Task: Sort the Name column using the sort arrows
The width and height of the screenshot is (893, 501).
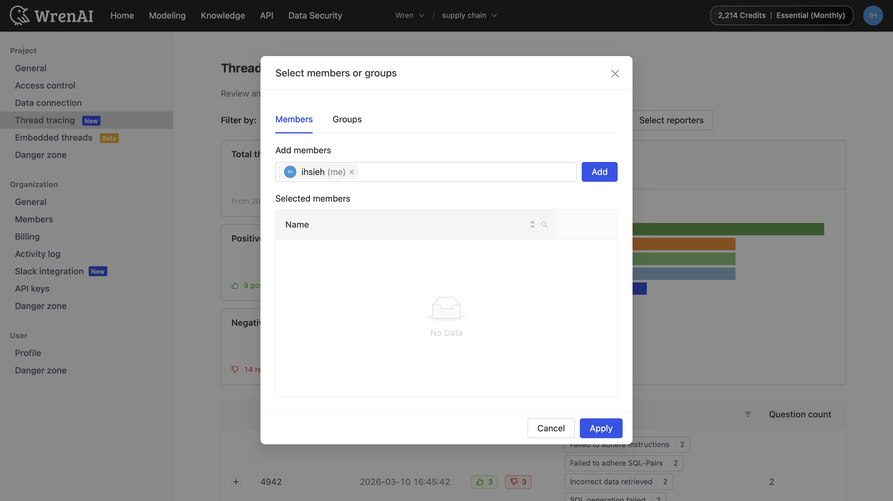Action: point(532,224)
